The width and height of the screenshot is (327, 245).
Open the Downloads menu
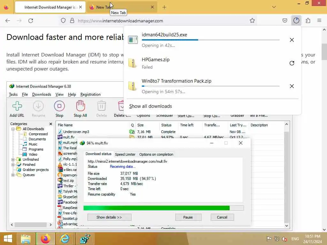point(42,94)
